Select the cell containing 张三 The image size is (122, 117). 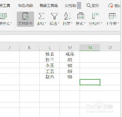click(x=50, y=60)
